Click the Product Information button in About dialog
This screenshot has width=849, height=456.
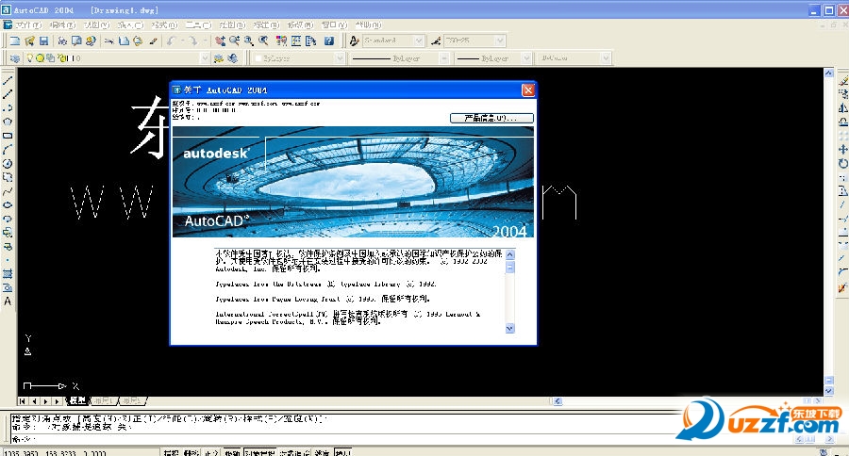491,118
